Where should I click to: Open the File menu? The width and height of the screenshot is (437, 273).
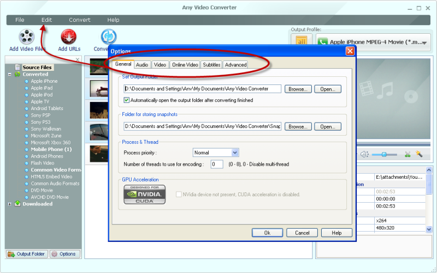[20, 20]
